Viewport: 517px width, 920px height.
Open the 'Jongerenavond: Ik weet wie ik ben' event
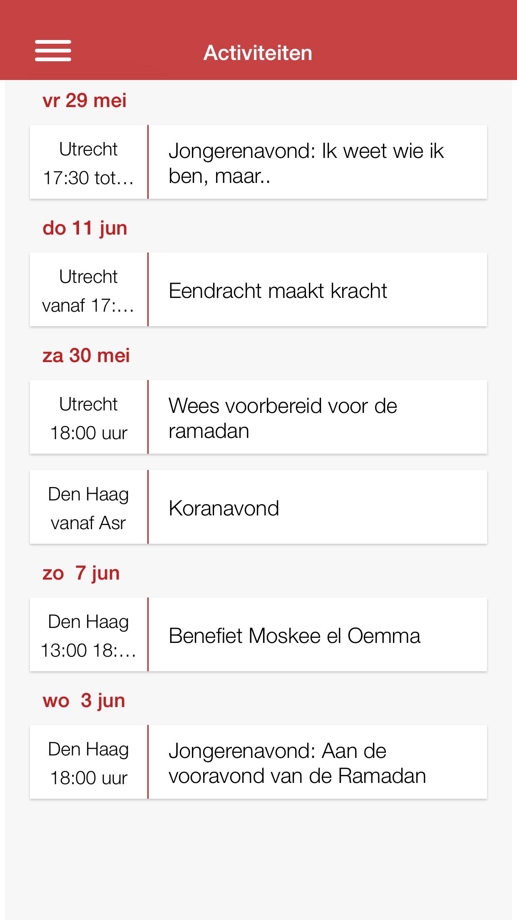(317, 162)
